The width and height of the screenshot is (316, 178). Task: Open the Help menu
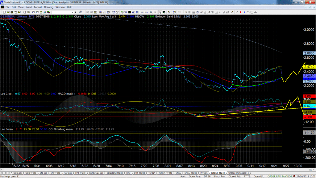[x=69, y=7]
